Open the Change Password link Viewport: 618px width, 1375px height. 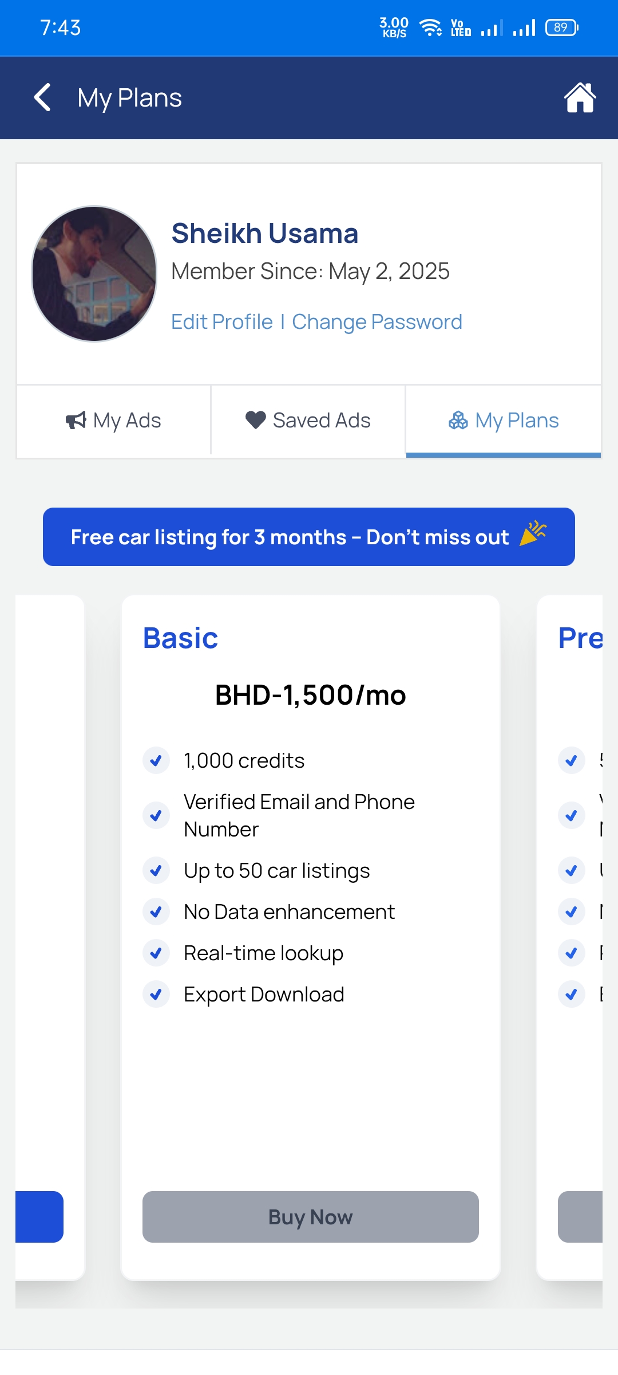[x=377, y=322]
